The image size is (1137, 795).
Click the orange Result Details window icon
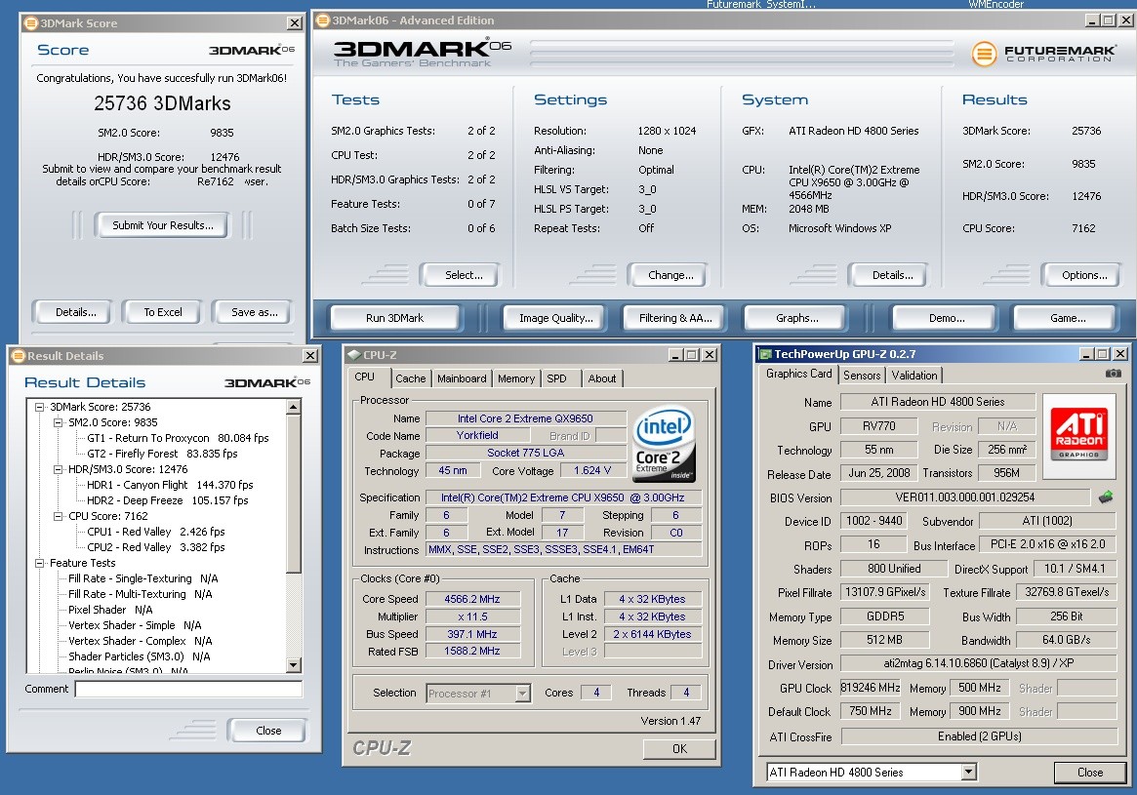[x=18, y=356]
